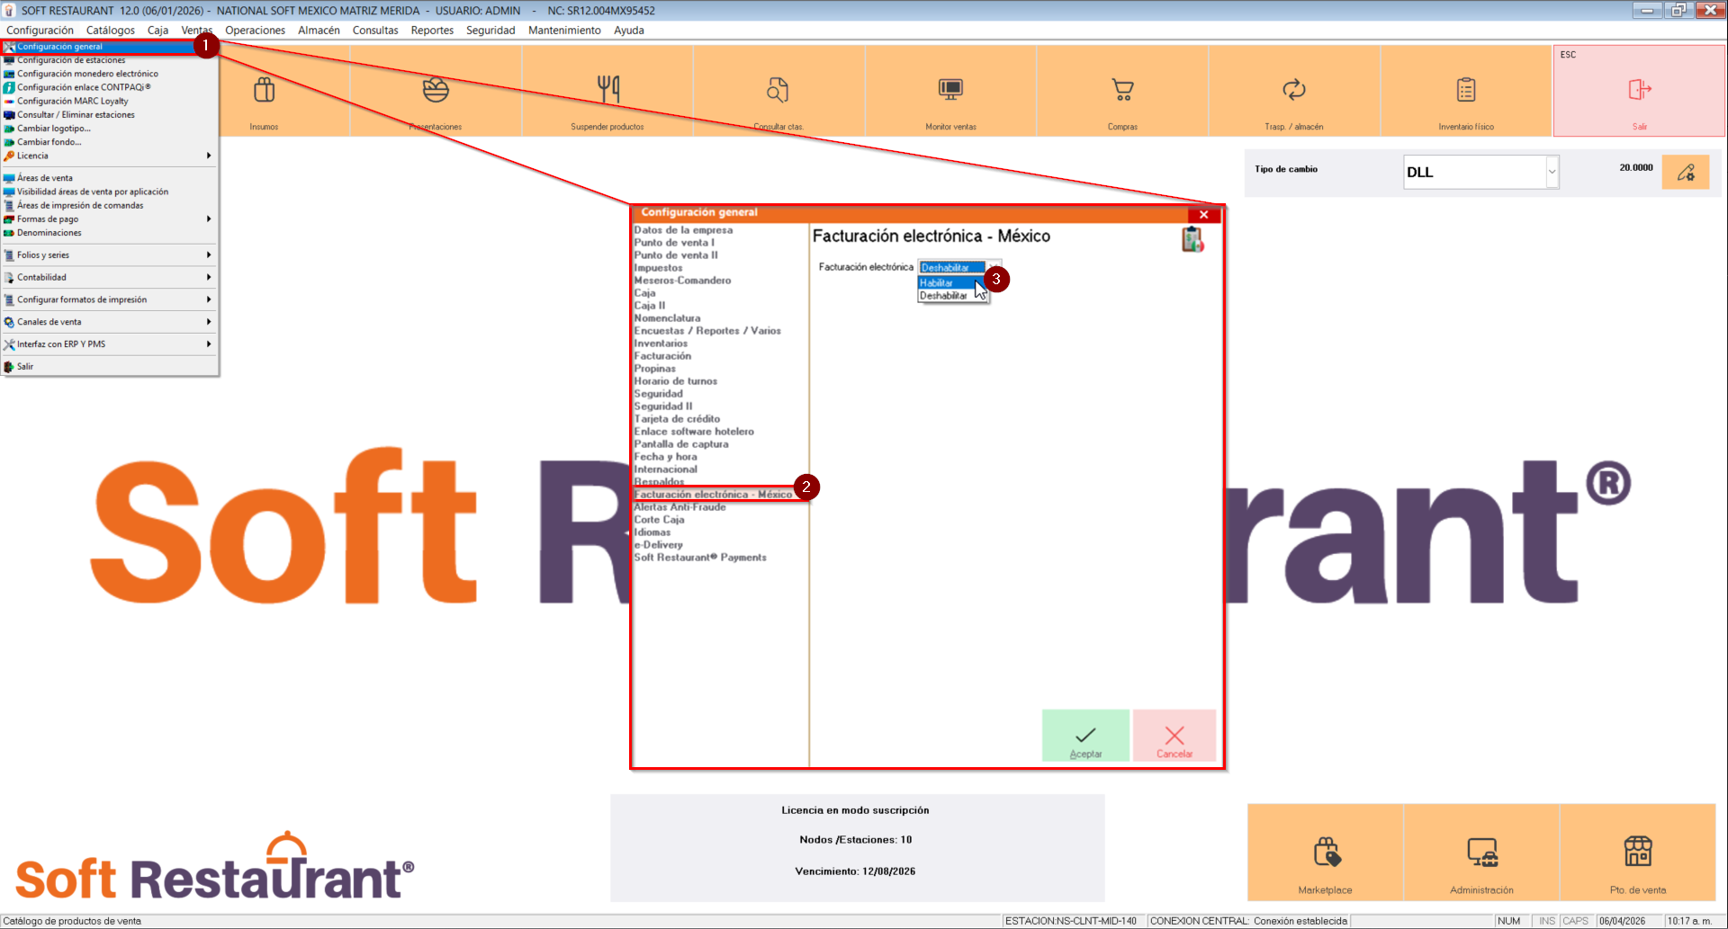Image resolution: width=1728 pixels, height=929 pixels.
Task: Click the Suspender productos fork icon
Action: coord(607,90)
